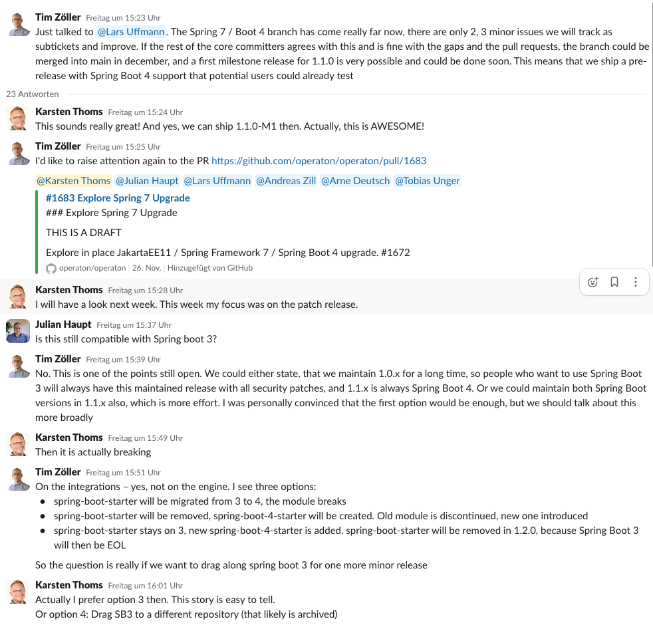Open the GitHub pull/1683 URL link
The image size is (653, 625).
click(x=319, y=161)
